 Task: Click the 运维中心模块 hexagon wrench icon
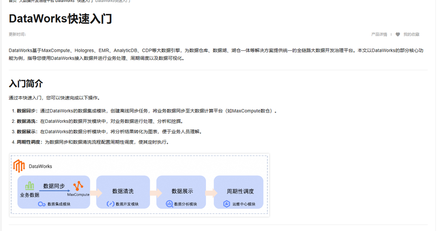[x=227, y=204]
